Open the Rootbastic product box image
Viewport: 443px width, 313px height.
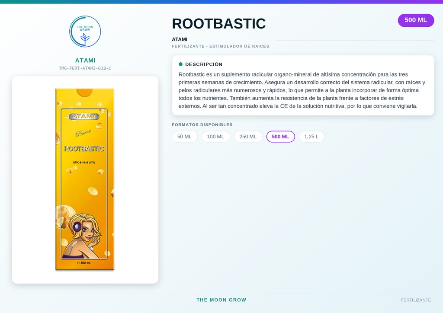coord(85,179)
